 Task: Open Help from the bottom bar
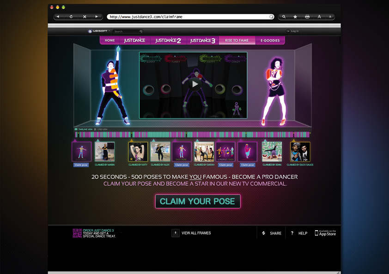(298, 233)
